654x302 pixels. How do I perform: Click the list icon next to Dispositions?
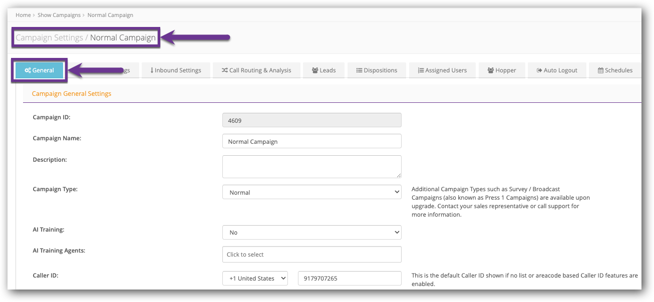359,70
